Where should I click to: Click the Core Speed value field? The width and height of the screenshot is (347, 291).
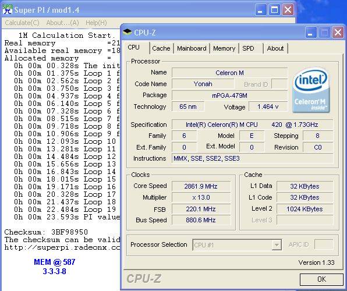[x=201, y=186]
